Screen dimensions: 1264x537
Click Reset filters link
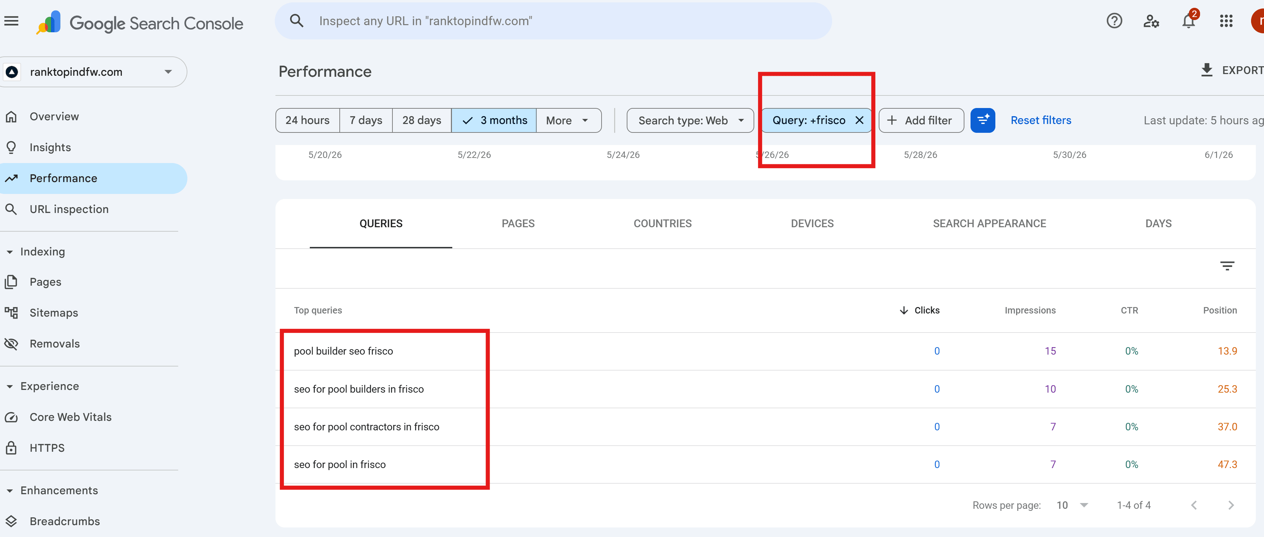1041,121
